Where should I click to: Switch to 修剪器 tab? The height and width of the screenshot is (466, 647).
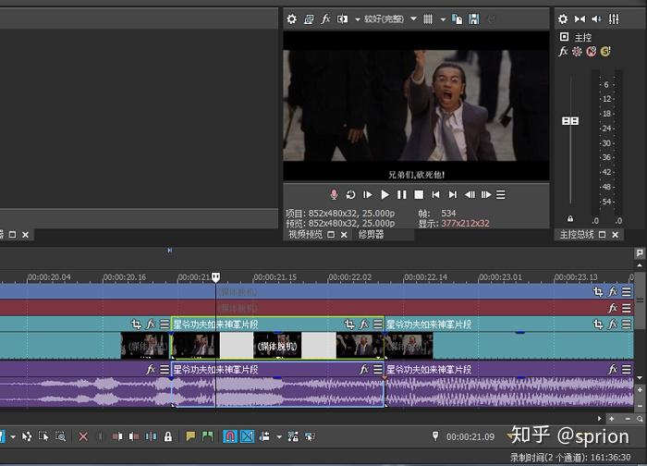pos(371,235)
